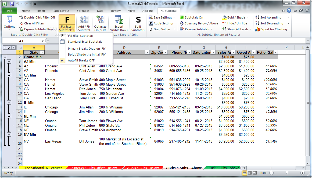Open the 1 Brk 4 Subs - Above sheet

(224, 168)
